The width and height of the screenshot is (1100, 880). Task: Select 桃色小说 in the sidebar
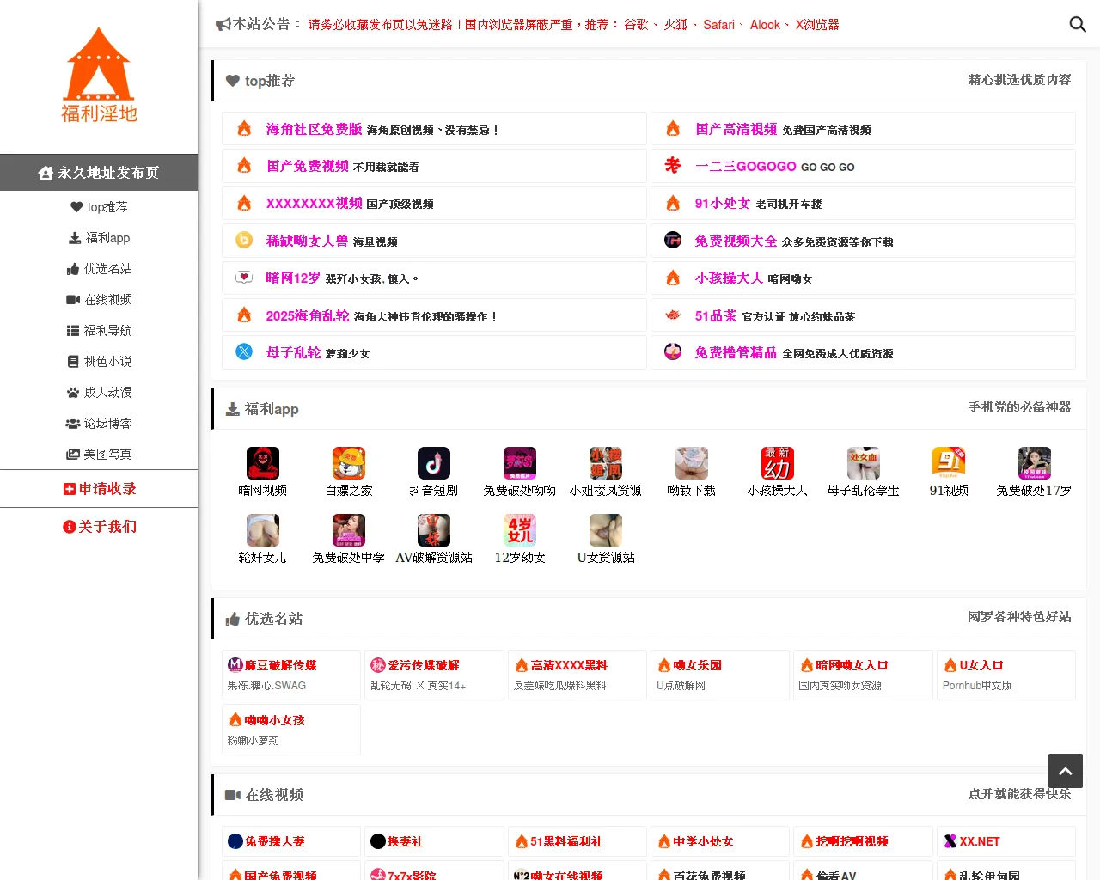tap(99, 361)
